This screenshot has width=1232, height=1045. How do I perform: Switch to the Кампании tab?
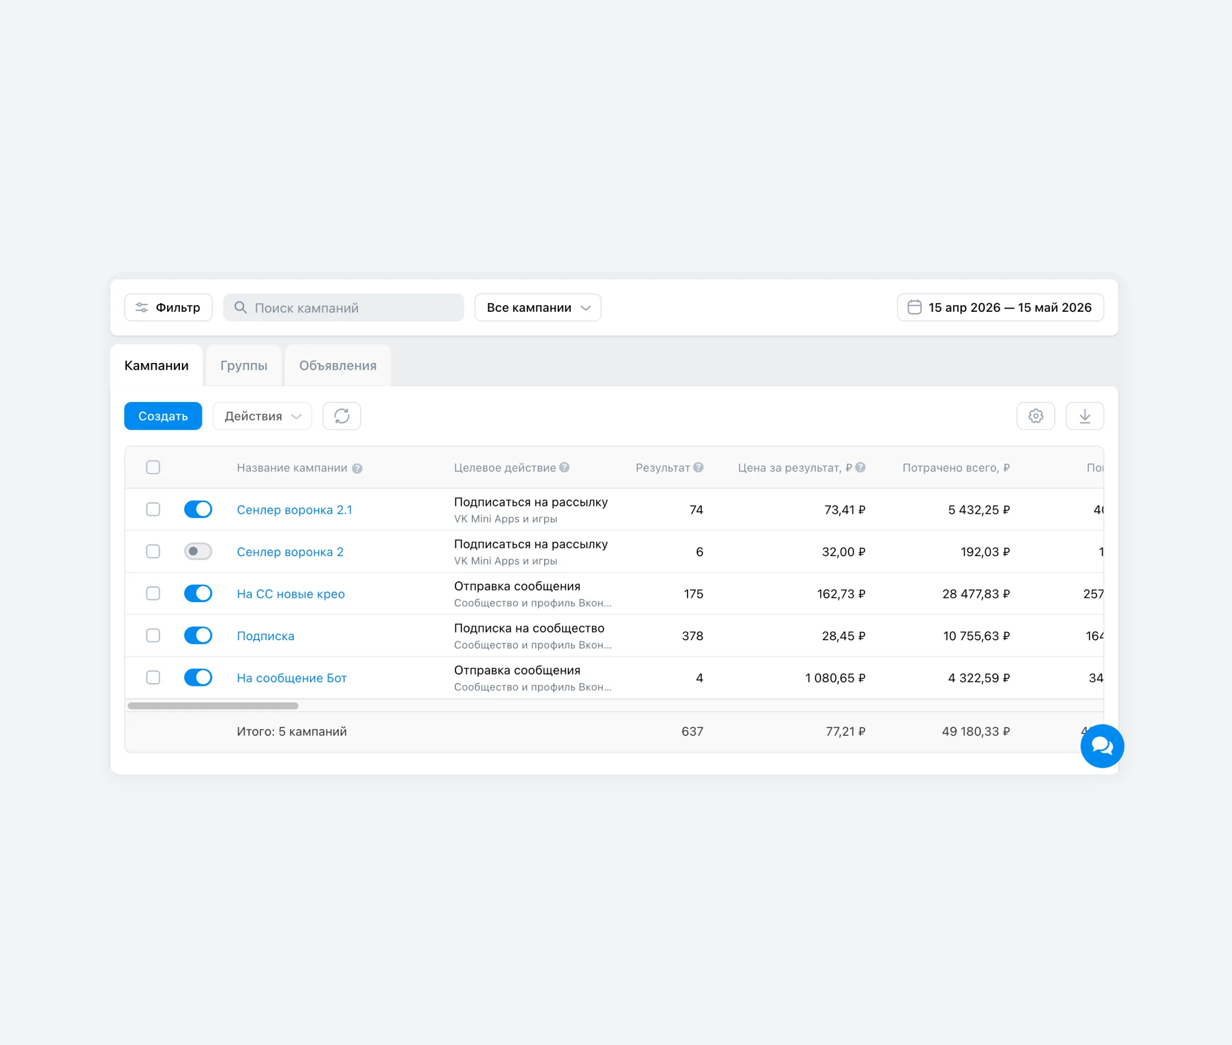(x=156, y=366)
